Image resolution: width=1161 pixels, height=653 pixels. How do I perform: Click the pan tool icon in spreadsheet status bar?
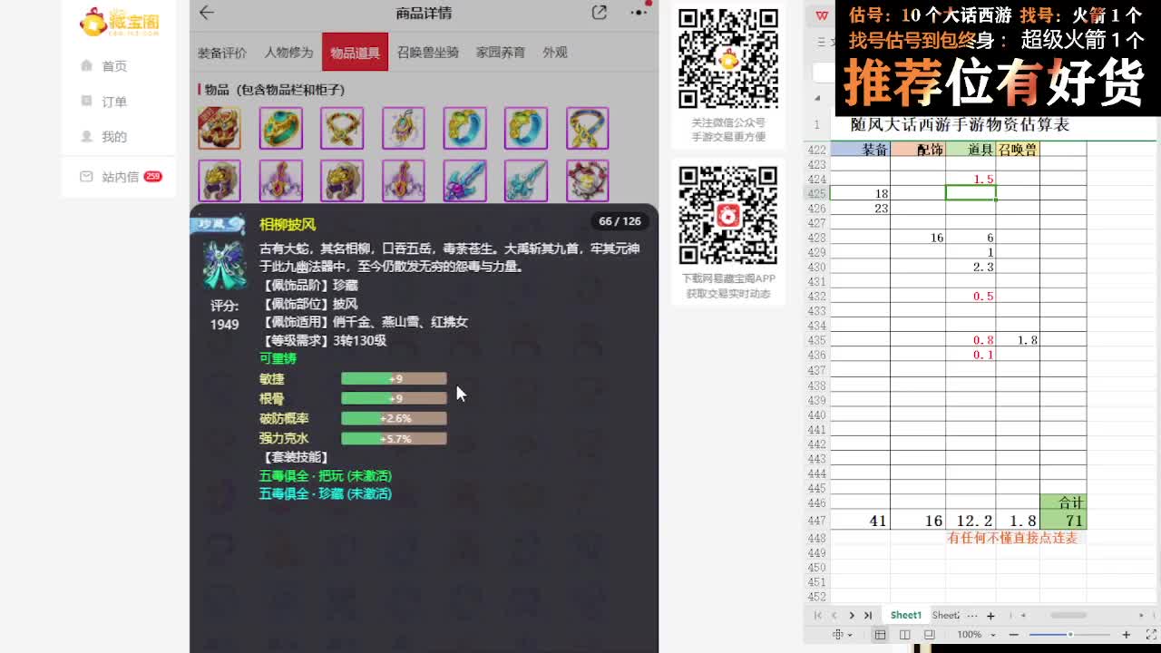(x=838, y=635)
